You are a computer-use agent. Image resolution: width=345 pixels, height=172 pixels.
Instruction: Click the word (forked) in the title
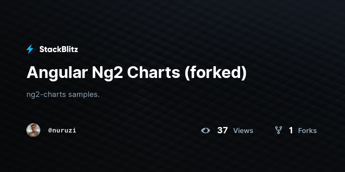pos(216,73)
